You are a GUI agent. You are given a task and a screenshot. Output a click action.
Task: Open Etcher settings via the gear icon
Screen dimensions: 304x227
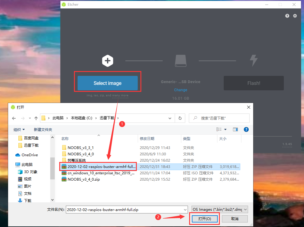click(x=295, y=16)
